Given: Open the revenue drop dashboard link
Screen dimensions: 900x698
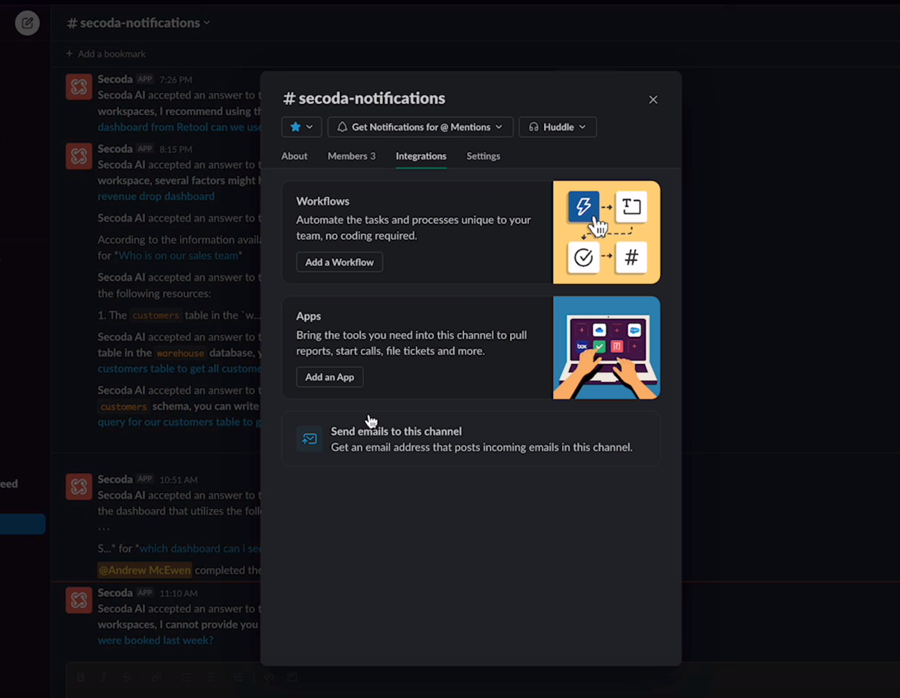Looking at the screenshot, I should (156, 197).
